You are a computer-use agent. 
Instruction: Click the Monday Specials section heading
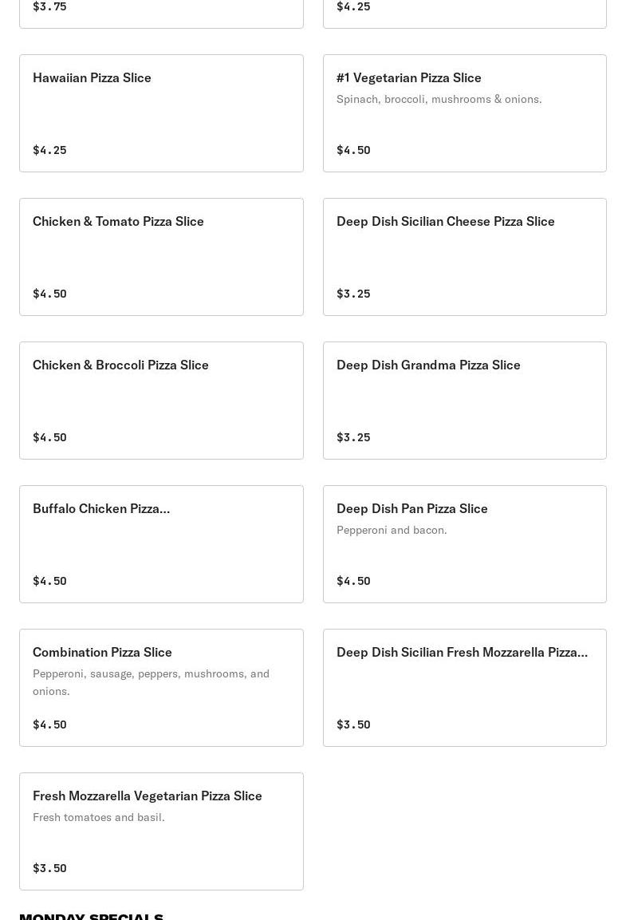point(92,915)
